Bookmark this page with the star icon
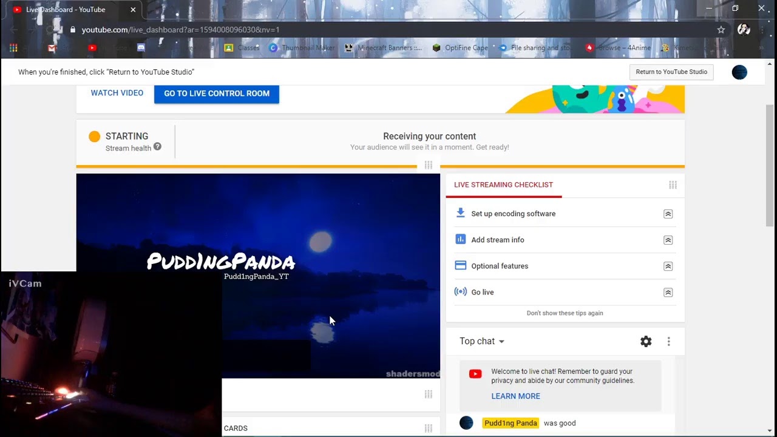Screen dimensions: 777x437 tap(721, 30)
